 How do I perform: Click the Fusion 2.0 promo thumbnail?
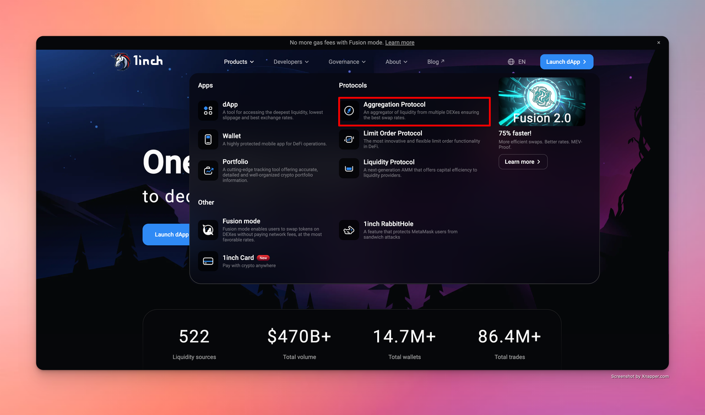(542, 102)
